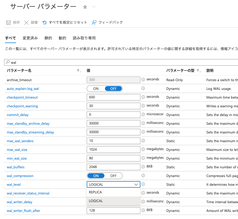
Task: Show info icon for commit_delay
Action: 143,114
